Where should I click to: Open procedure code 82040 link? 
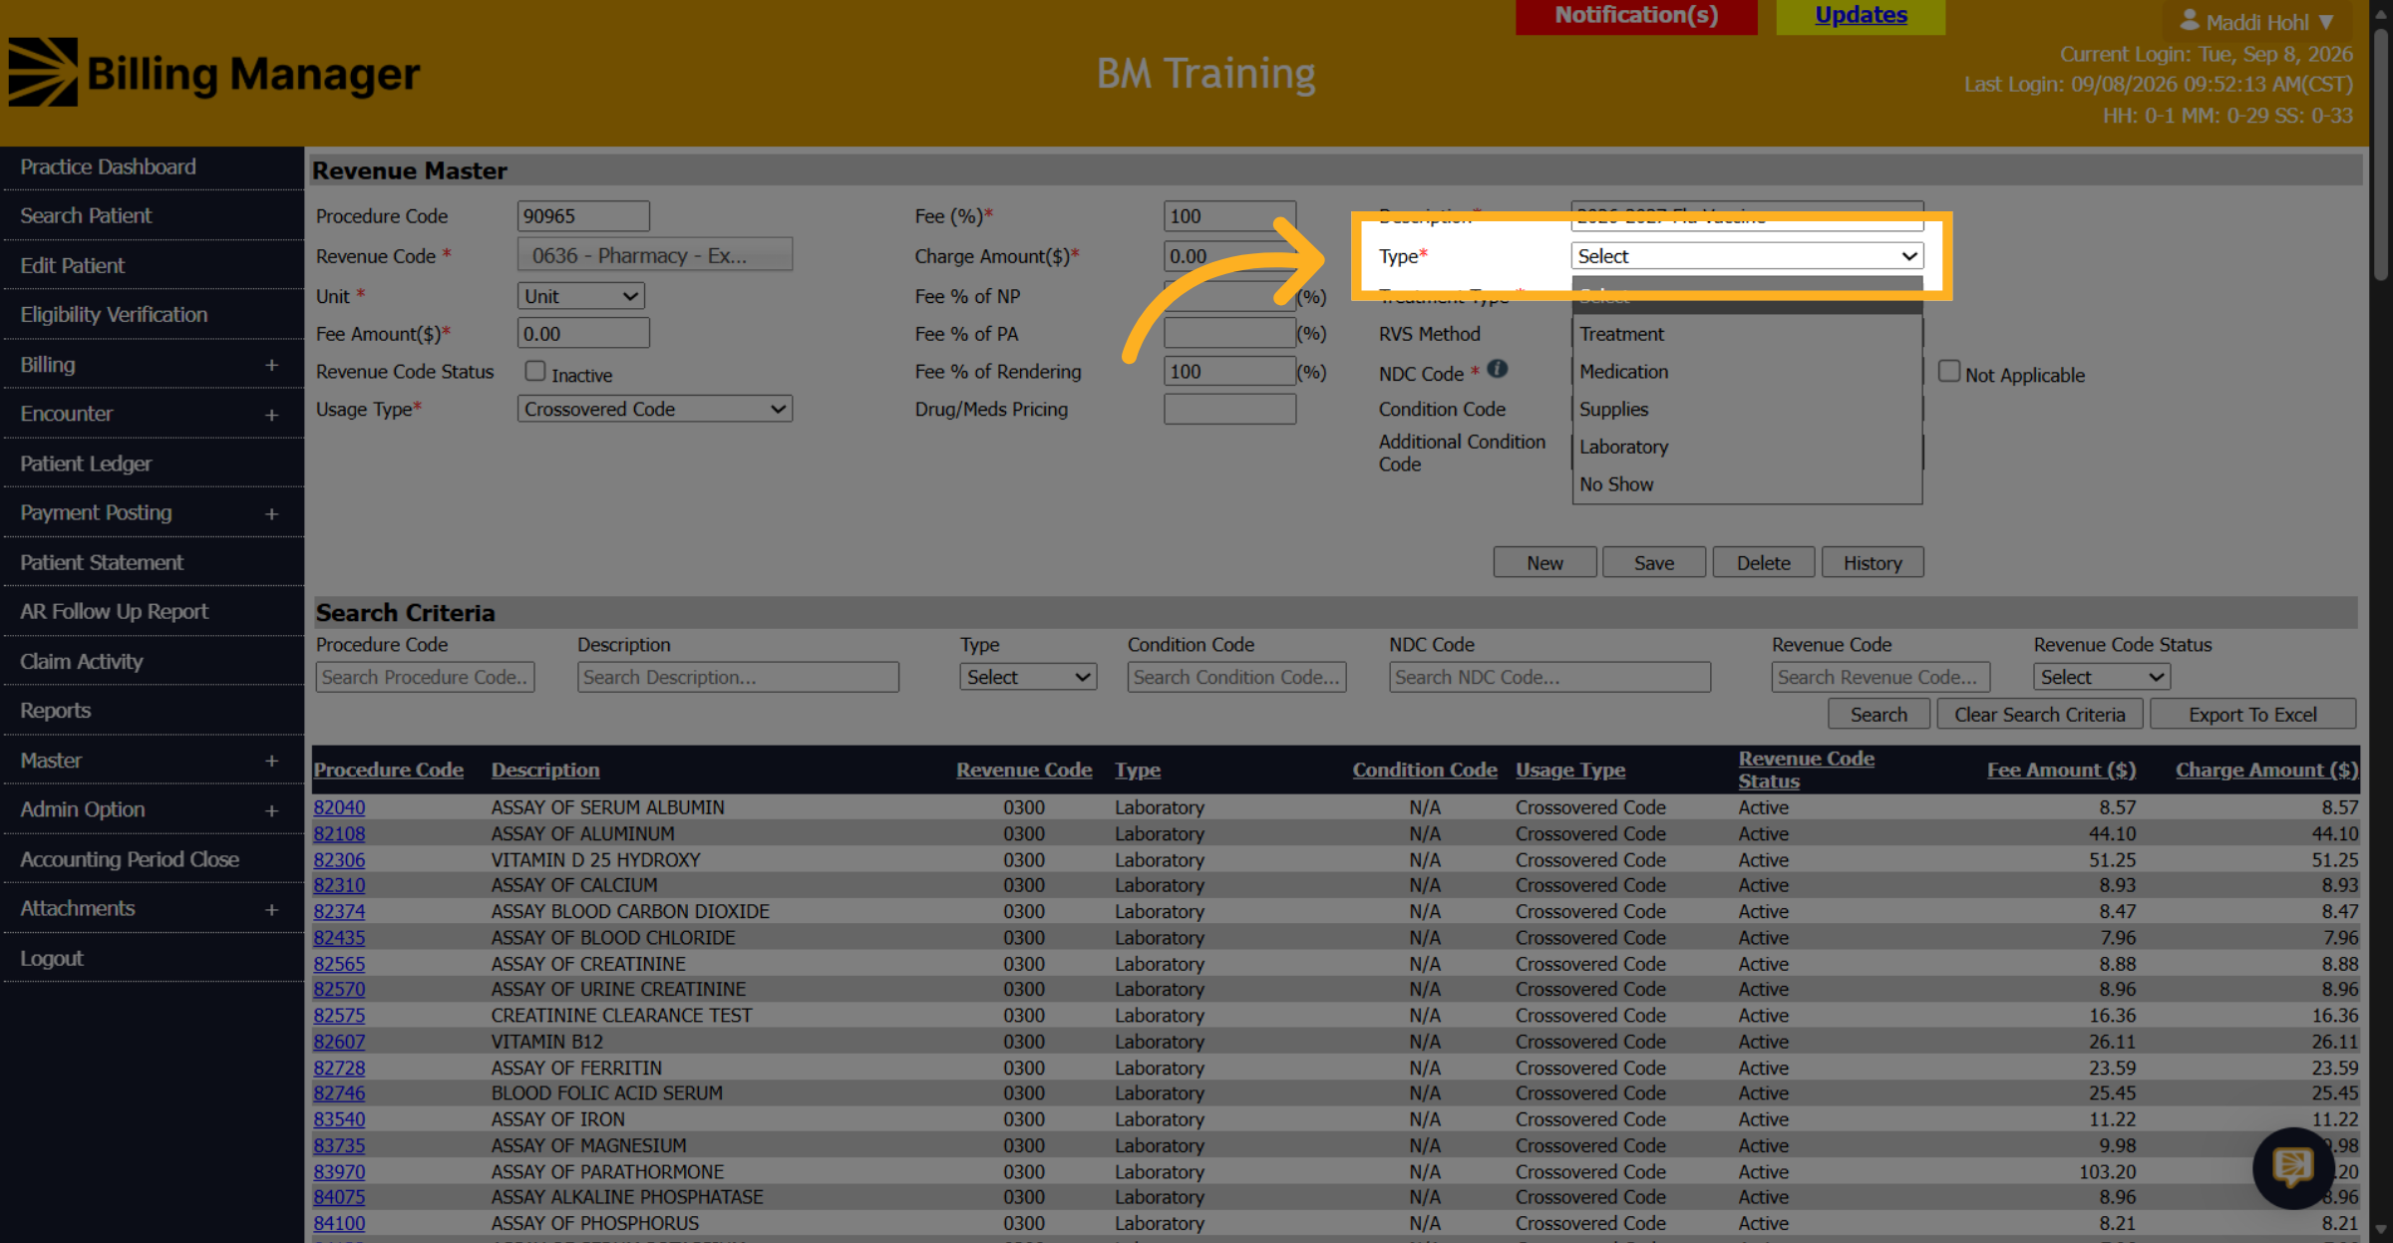pos(339,807)
